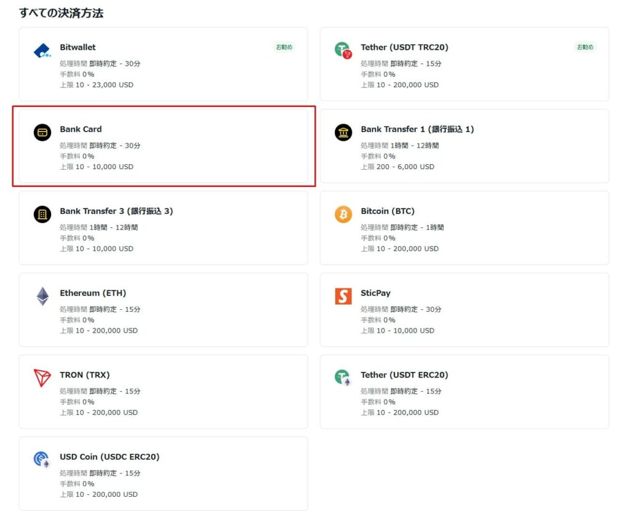Viewport: 630px width, 530px height.
Task: Click the Ethereum diamond icon
Action: 42,296
